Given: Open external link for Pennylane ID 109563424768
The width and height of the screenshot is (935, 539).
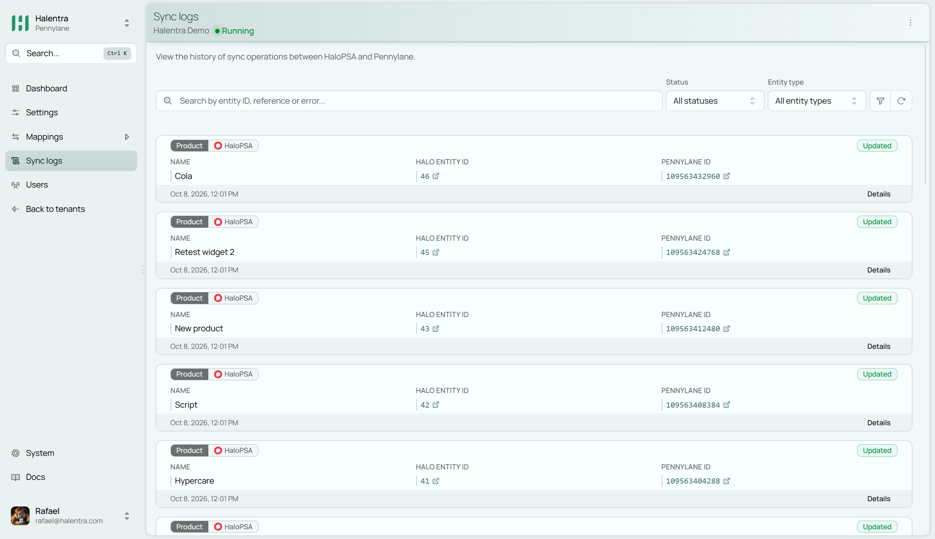Looking at the screenshot, I should [727, 252].
